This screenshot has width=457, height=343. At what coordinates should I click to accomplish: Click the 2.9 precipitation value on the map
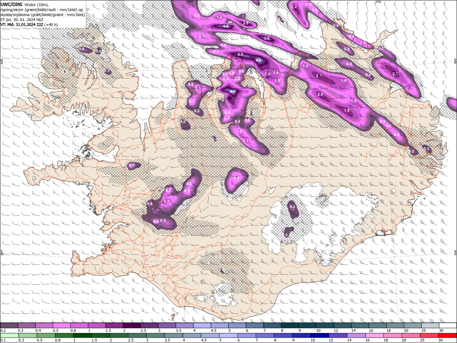pyautogui.click(x=245, y=23)
